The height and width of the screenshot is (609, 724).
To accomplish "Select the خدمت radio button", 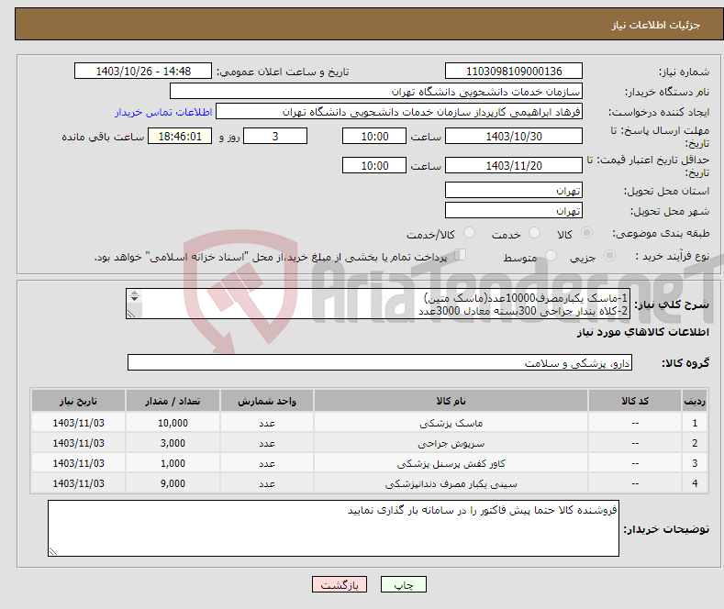I will [534, 233].
